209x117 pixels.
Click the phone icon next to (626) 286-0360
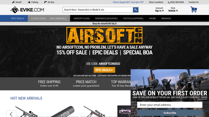coord(169,2)
